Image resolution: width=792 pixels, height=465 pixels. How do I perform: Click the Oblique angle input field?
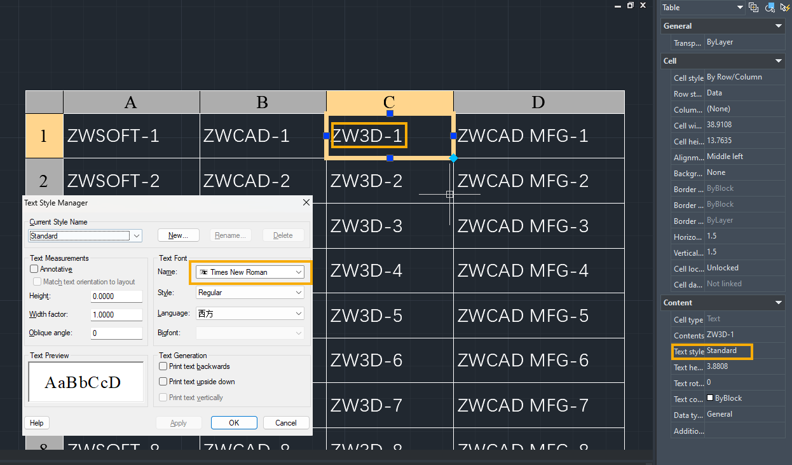(x=117, y=333)
